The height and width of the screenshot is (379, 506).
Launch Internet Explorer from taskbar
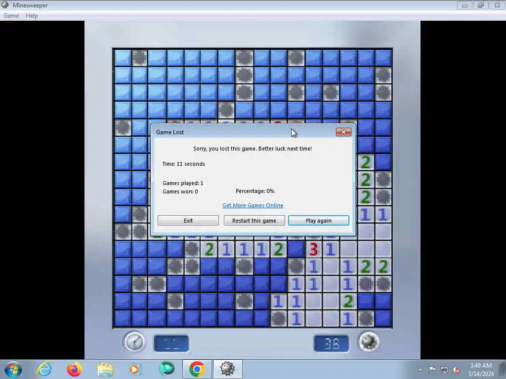[x=44, y=369]
